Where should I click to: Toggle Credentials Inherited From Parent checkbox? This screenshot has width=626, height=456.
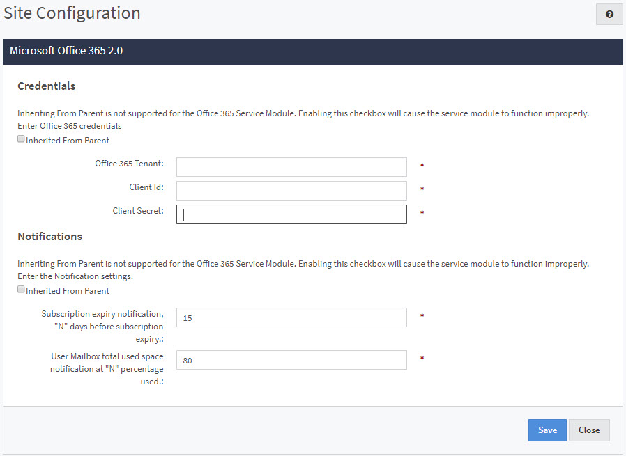pyautogui.click(x=21, y=139)
